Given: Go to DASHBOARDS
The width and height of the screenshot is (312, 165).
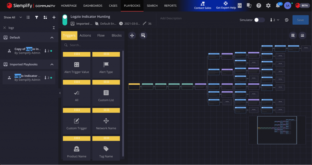Looking at the screenshot, I should pyautogui.click(x=93, y=5).
